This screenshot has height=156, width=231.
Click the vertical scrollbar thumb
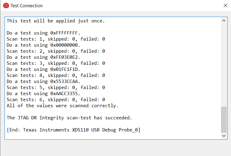pyautogui.click(x=224, y=119)
